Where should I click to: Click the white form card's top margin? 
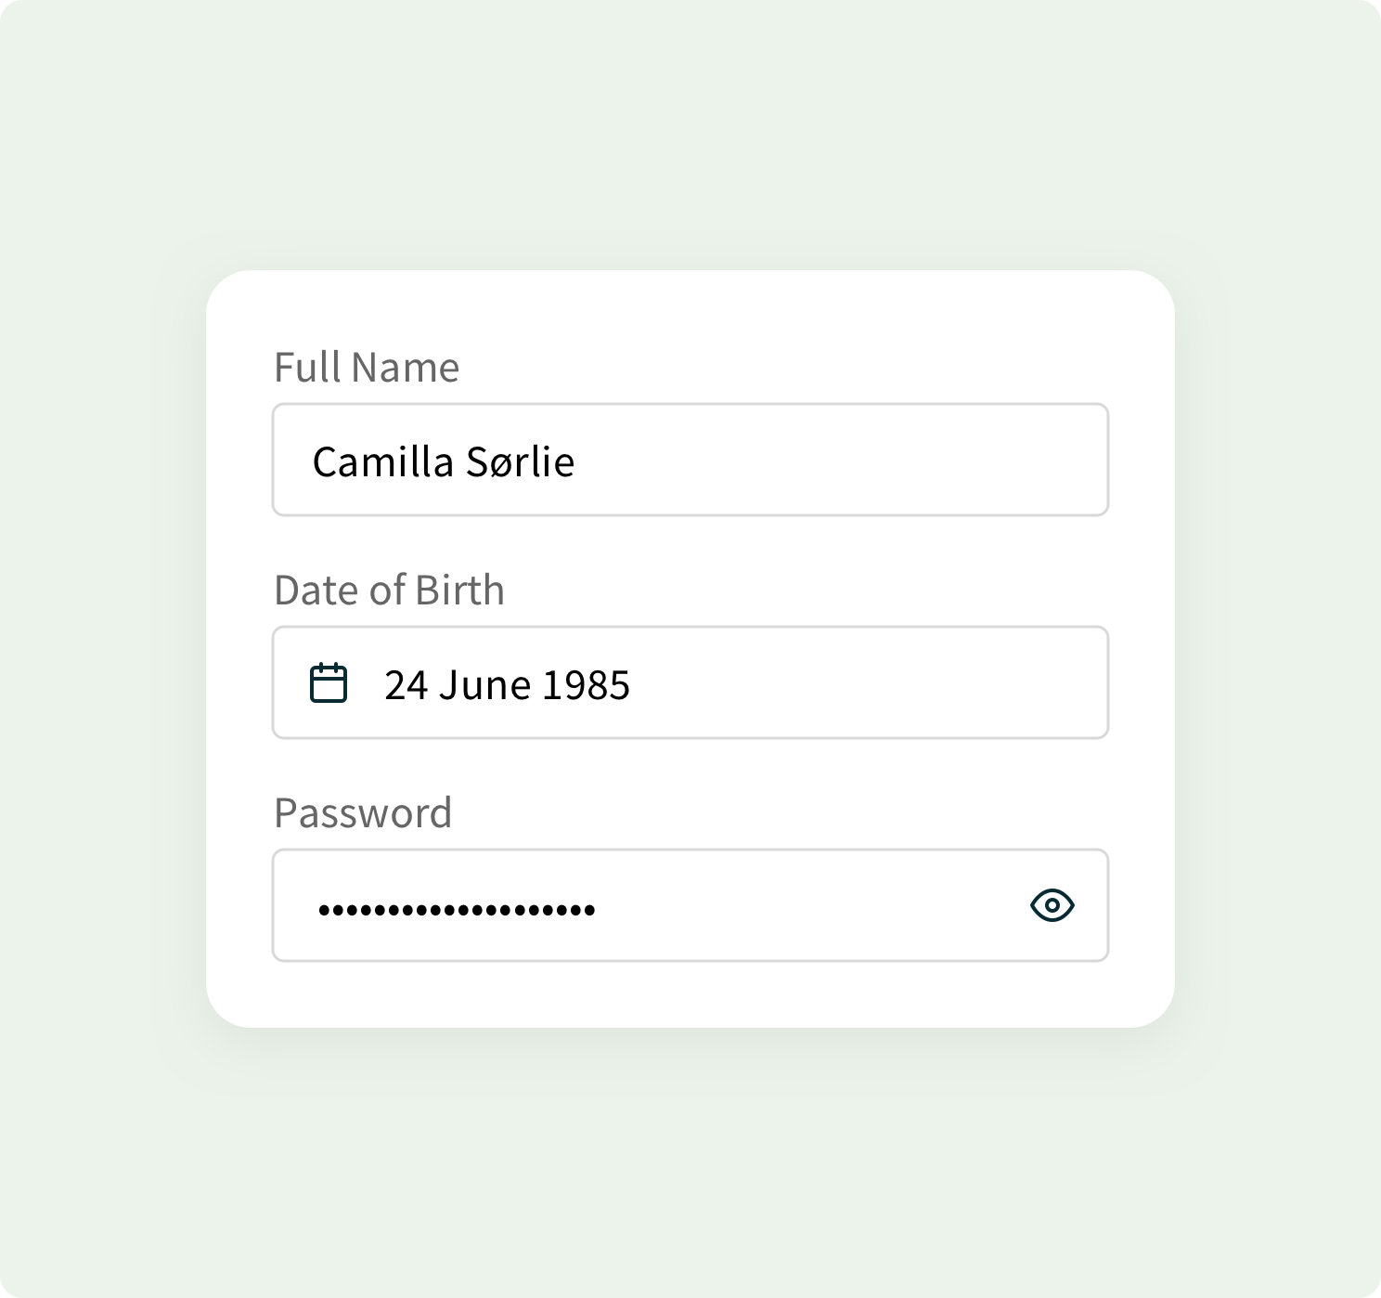click(x=690, y=306)
